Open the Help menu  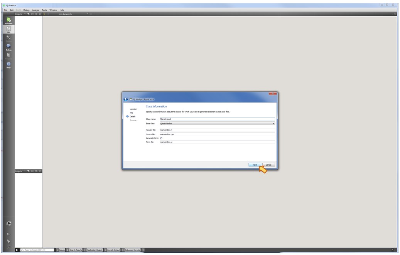(x=62, y=10)
